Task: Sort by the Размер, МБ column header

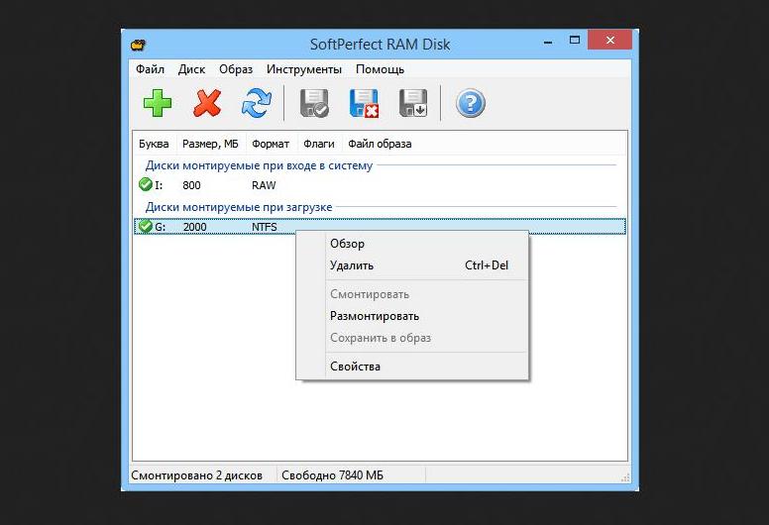Action: pos(210,144)
